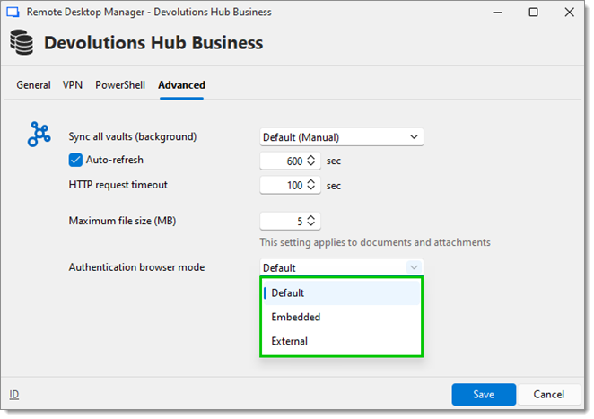This screenshot has height=419, width=594.
Task: Go to the PowerShell tab
Action: (x=120, y=85)
